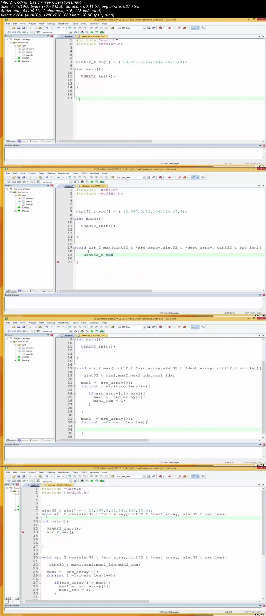Click the red error marker beside line 21

click(x=58, y=262)
